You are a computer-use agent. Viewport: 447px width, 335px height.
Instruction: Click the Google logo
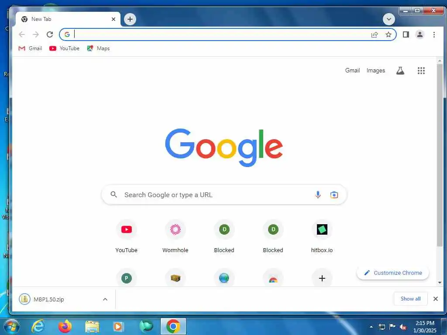click(224, 147)
